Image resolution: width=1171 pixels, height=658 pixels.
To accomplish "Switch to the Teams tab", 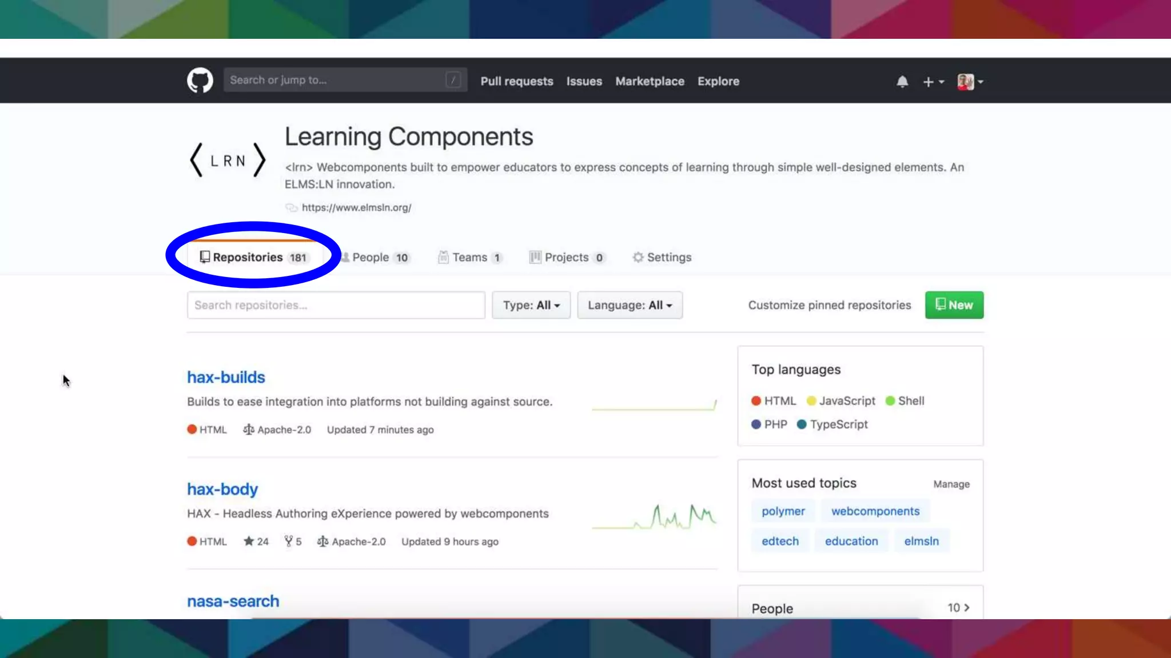I will click(x=470, y=258).
